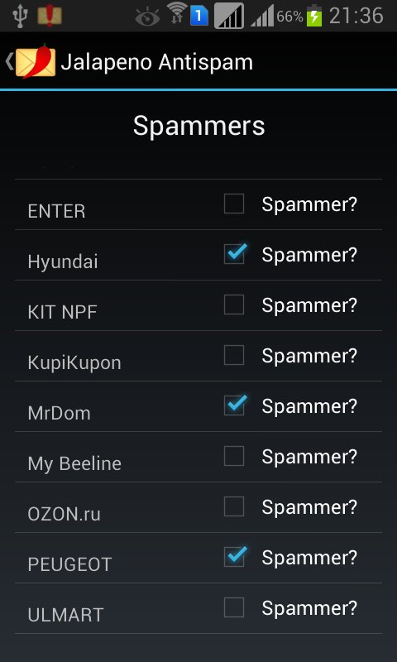This screenshot has height=662, width=397.
Task: Tap the USB connection status icon
Action: point(19,16)
